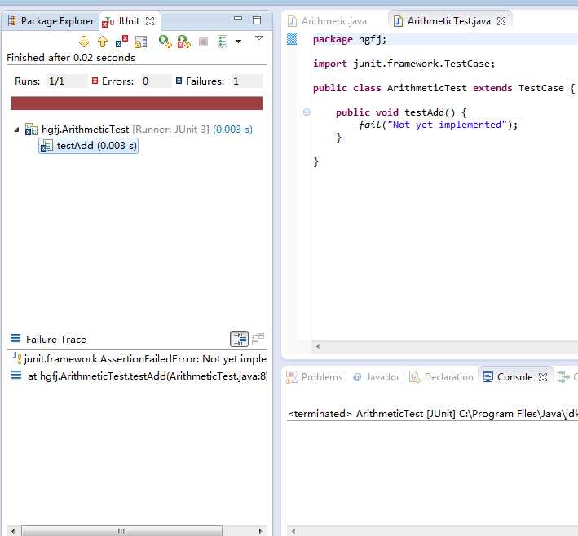The image size is (578, 536).
Task: Open Arithmetic.java editor tab
Action: pos(327,21)
